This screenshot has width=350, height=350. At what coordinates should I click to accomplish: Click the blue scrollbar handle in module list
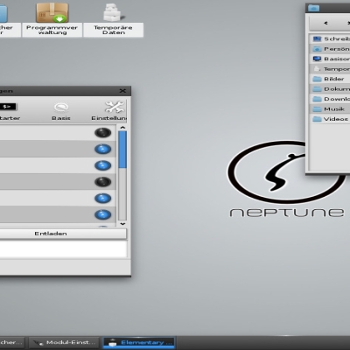click(122, 150)
